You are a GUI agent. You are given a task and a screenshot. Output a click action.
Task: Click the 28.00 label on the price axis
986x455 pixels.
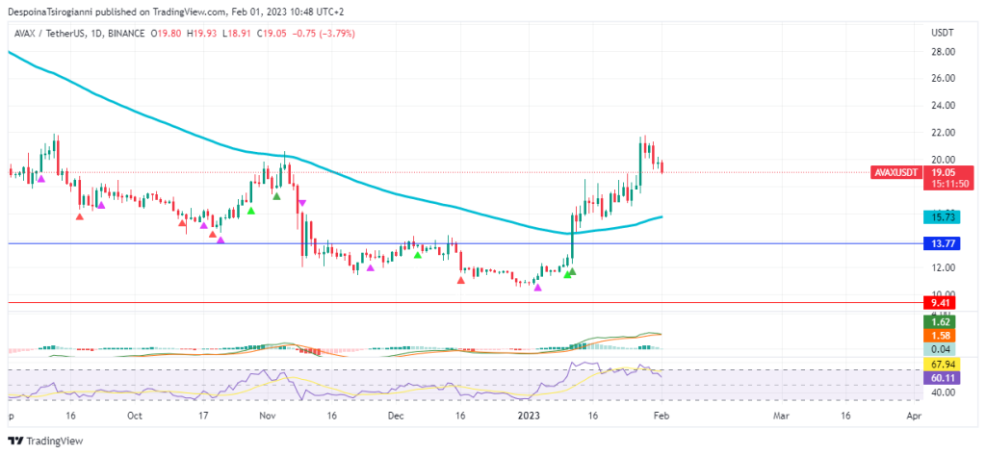tap(942, 51)
